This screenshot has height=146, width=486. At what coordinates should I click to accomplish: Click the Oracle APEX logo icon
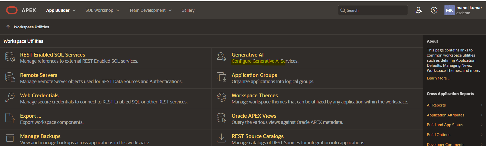click(12, 10)
